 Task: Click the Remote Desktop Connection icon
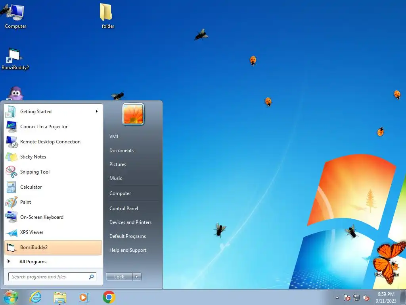pos(11,142)
